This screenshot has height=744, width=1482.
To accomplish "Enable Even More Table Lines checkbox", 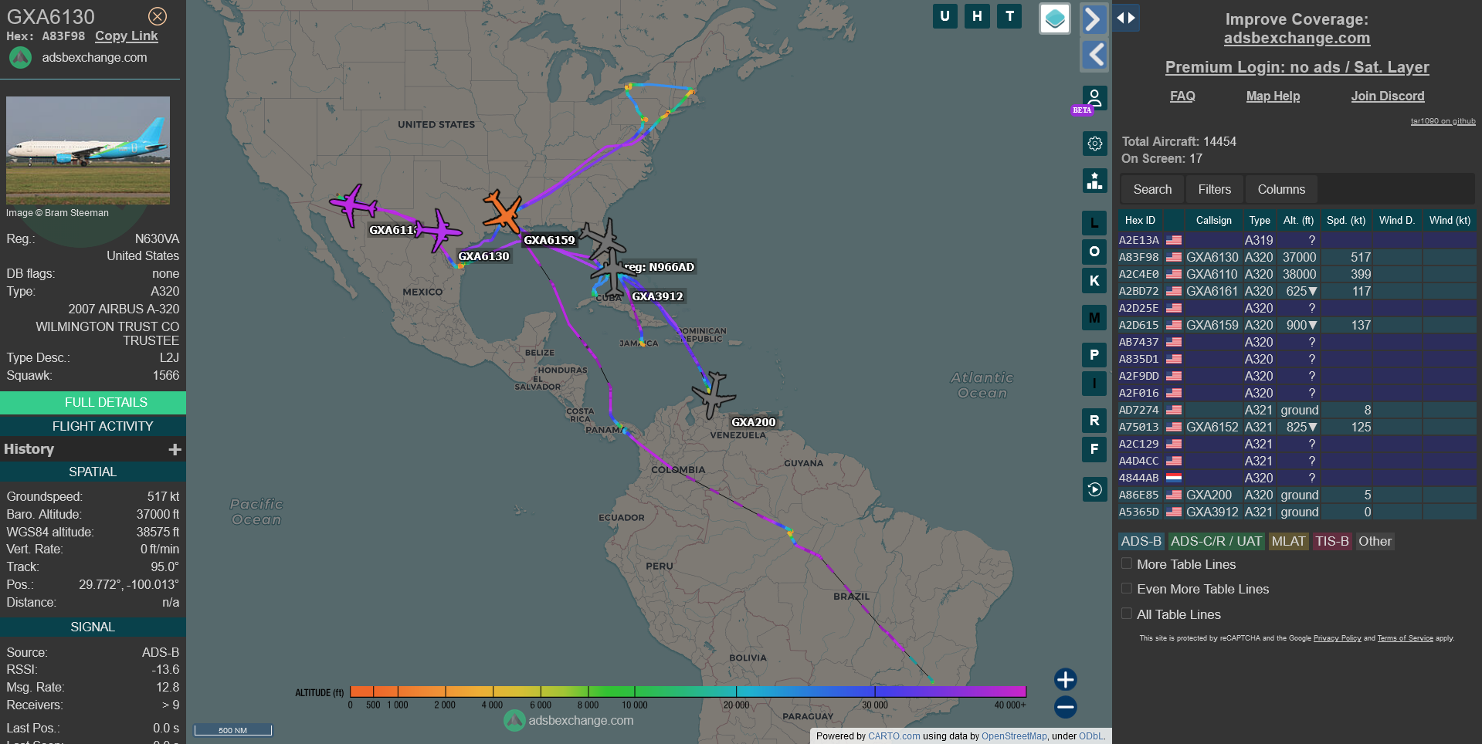I will (1127, 589).
